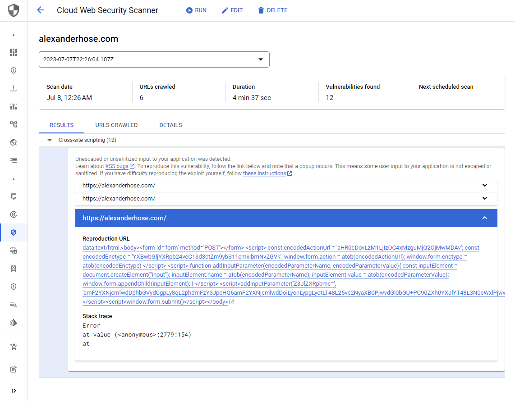Open the globe search icon in the sidebar
The width and height of the screenshot is (515, 401).
point(14,142)
